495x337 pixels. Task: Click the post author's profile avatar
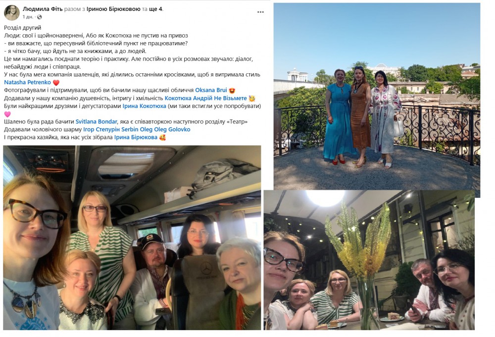12,12
